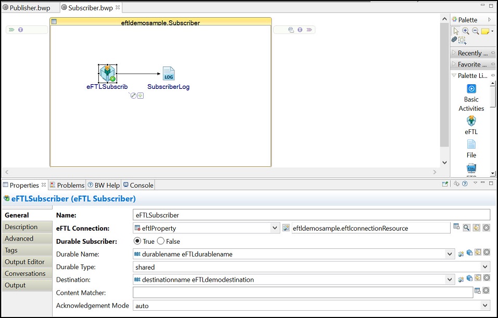Click into the Content Matcher input field
The image size is (498, 318).
[303, 293]
